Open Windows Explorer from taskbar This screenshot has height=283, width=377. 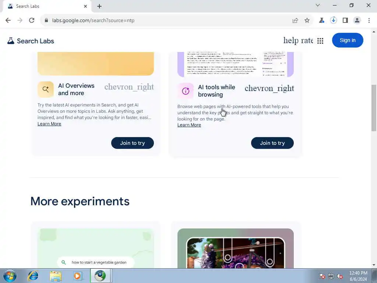[x=56, y=276]
